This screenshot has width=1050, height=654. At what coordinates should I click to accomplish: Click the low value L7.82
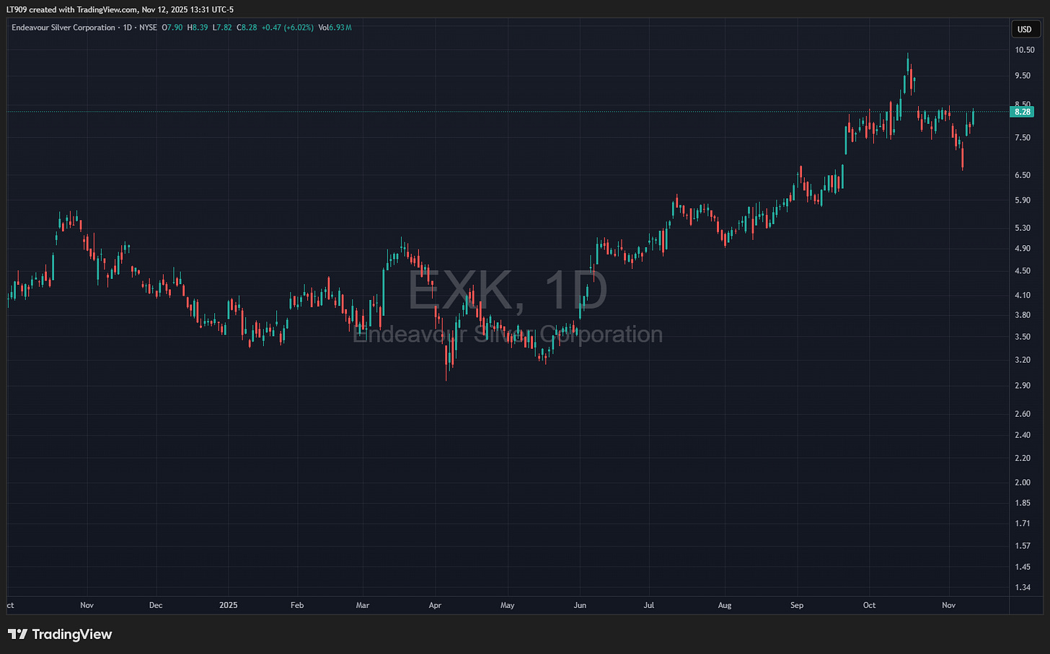pos(222,27)
